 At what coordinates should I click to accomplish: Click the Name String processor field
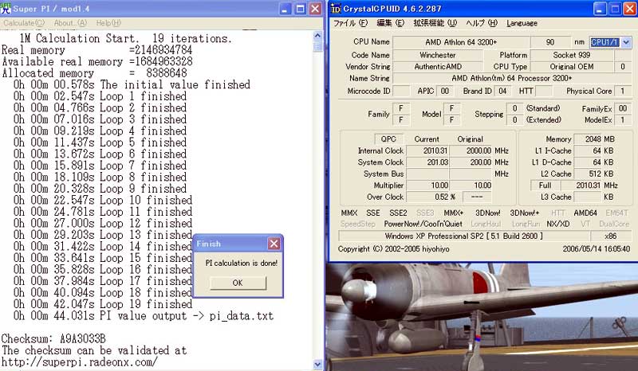point(512,78)
